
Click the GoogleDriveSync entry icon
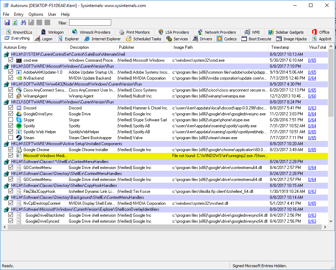coord(19,114)
